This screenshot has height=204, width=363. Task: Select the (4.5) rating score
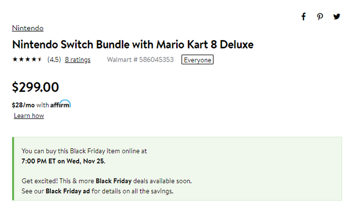(x=54, y=60)
